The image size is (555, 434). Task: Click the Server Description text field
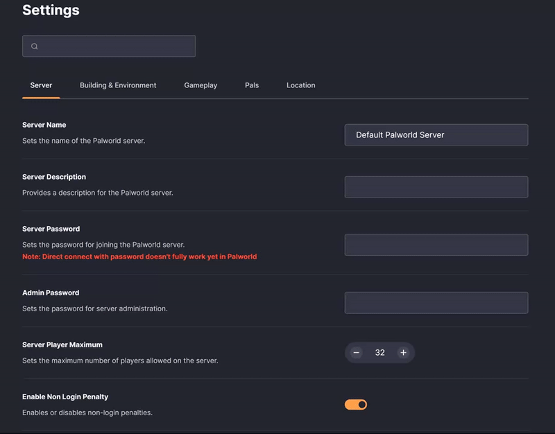tap(436, 186)
